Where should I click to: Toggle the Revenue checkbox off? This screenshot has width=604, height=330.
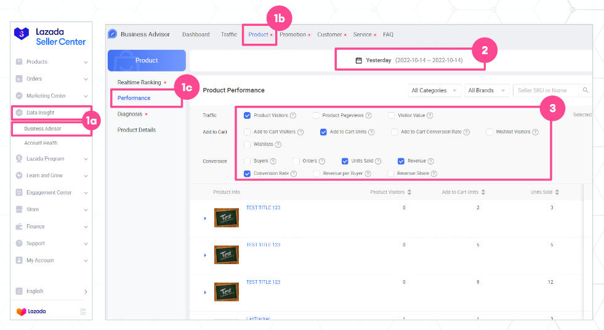click(401, 161)
